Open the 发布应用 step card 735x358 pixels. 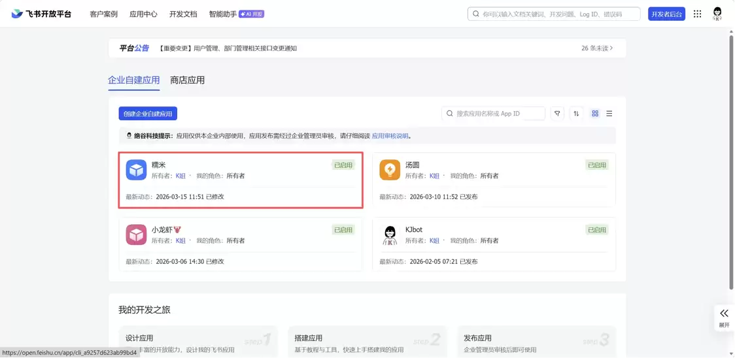[x=537, y=342]
